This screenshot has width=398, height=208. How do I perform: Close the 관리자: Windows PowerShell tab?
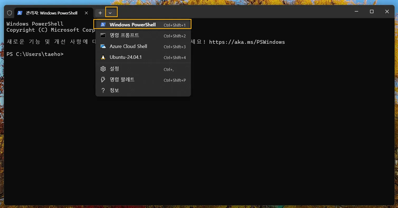[86, 13]
